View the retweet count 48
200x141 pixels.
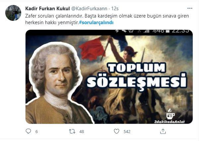[82, 131]
